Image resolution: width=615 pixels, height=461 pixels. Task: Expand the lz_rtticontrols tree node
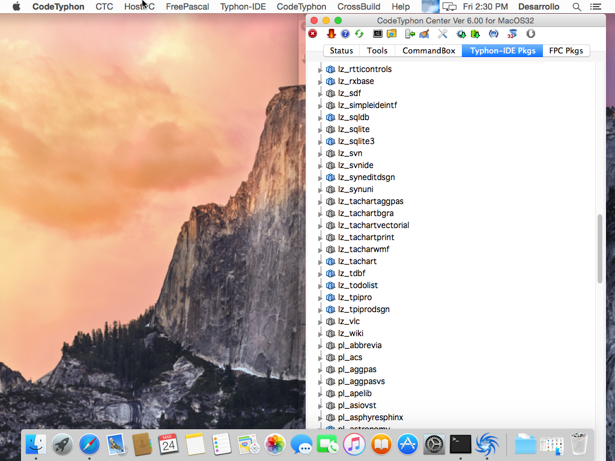click(x=320, y=70)
